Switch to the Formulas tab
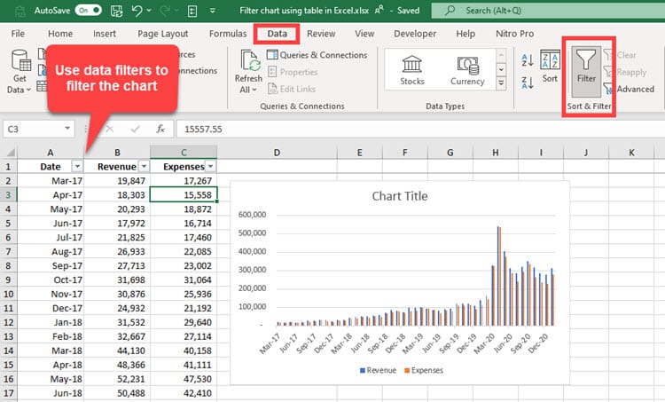Viewport: 665px width, 402px height. (228, 34)
